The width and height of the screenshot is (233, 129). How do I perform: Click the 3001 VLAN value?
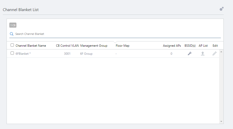[x=67, y=54]
